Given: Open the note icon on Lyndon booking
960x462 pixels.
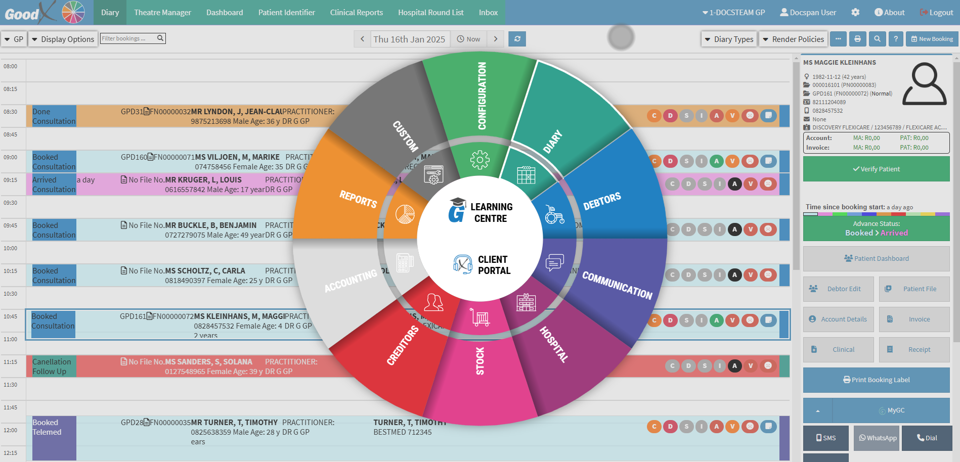Looking at the screenshot, I should pos(768,116).
